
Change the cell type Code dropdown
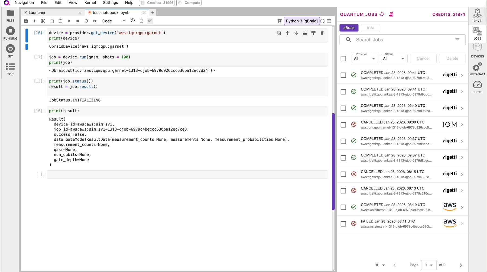click(114, 21)
